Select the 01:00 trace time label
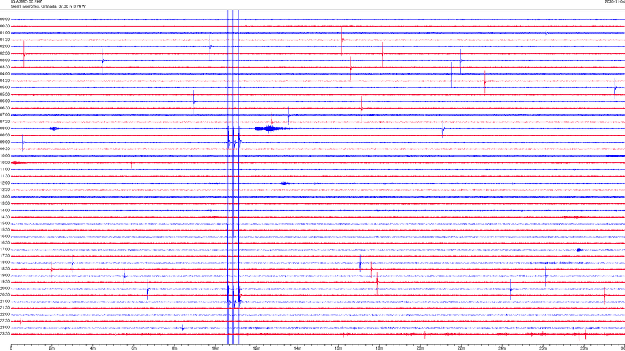 [5, 33]
